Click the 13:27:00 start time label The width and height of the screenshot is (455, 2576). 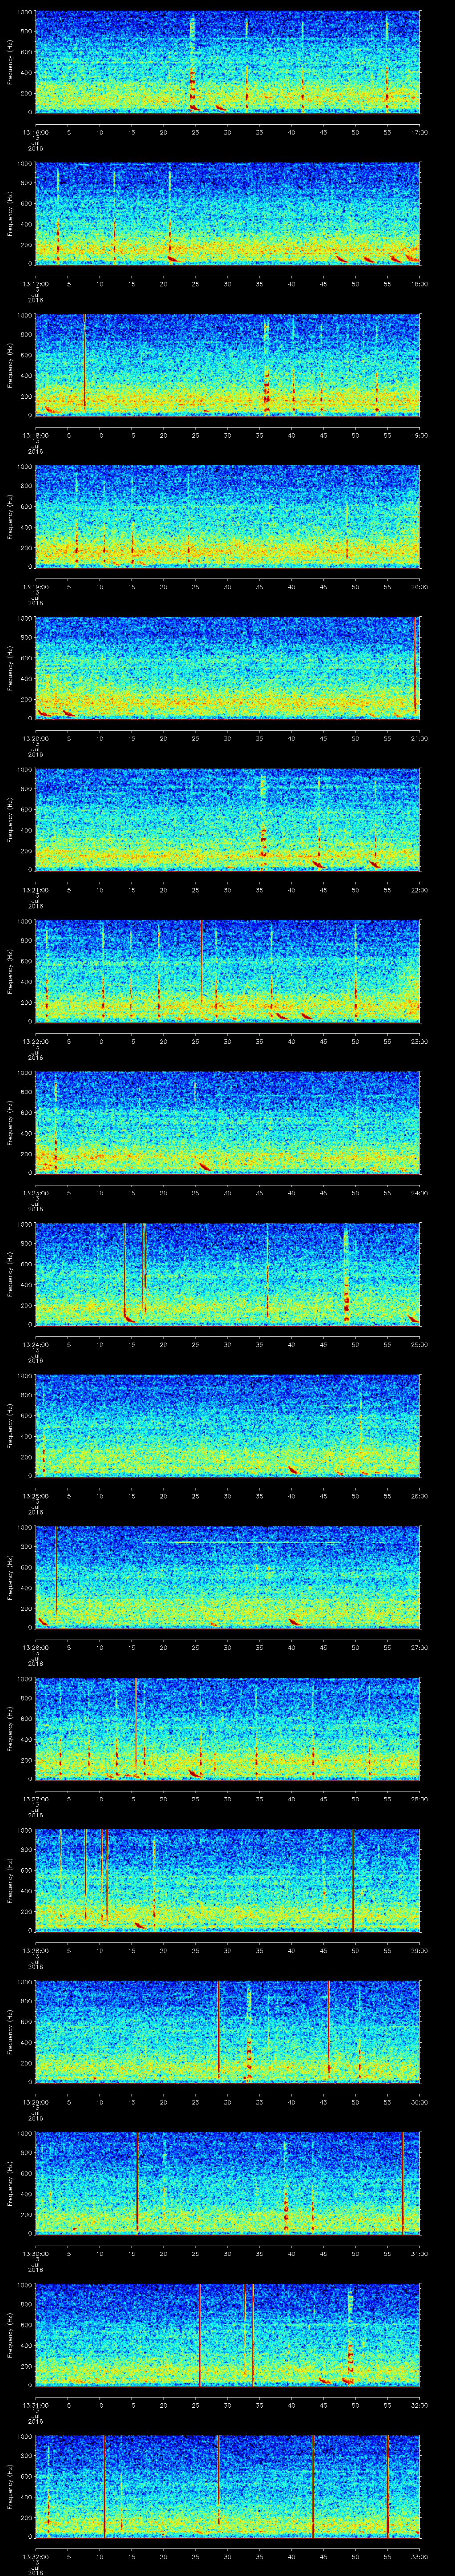[35, 1799]
